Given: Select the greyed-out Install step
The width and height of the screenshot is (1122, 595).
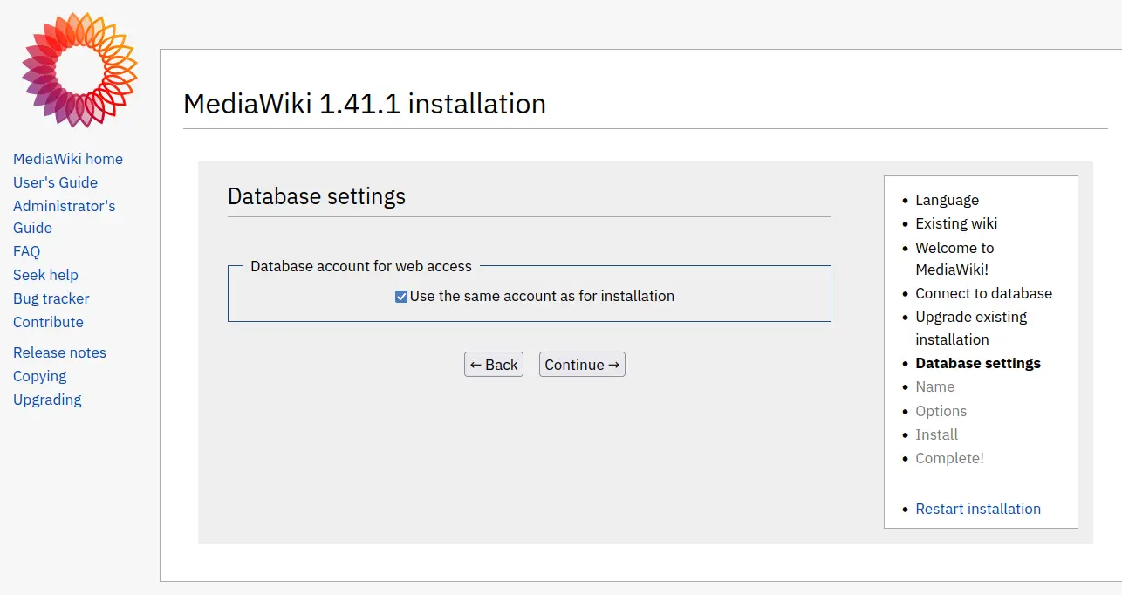Looking at the screenshot, I should pyautogui.click(x=936, y=434).
